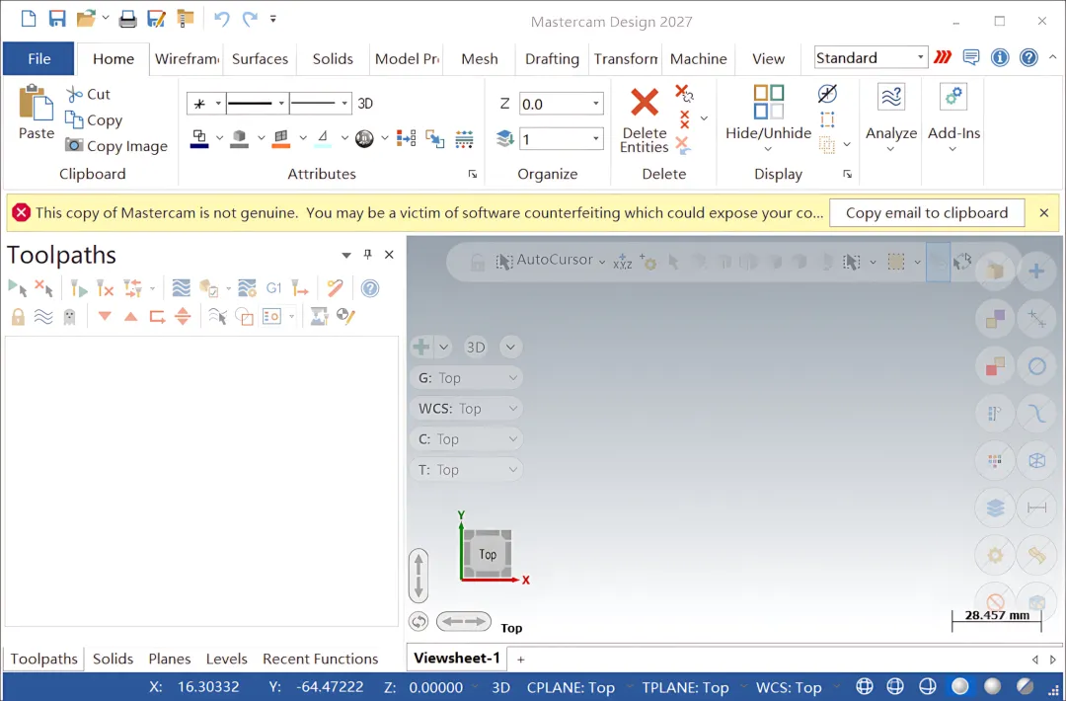Image resolution: width=1066 pixels, height=701 pixels.
Task: Click the surface color swatch
Action: 280,138
